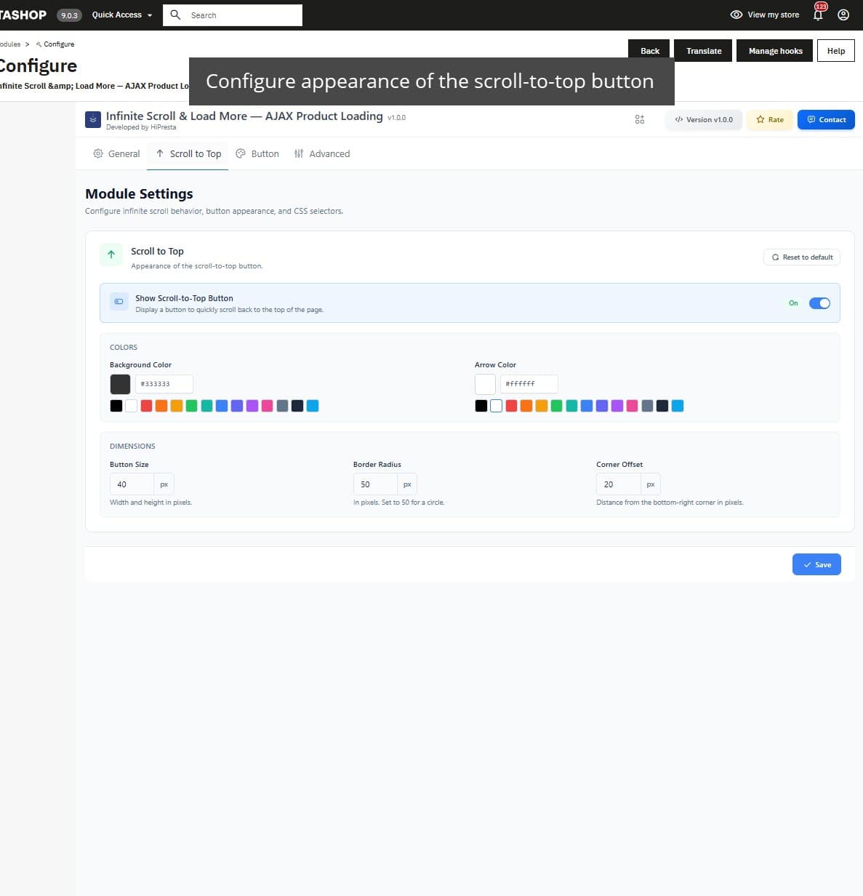Pick pink preset for Background Color
Image resolution: width=863 pixels, height=896 pixels.
[x=267, y=406]
